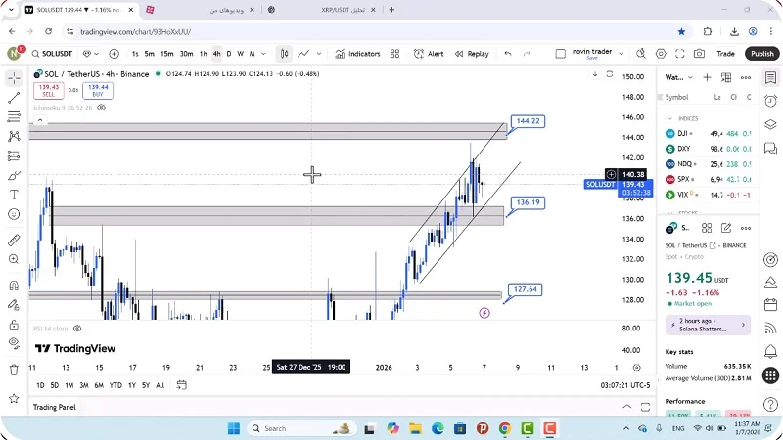Toggle Ichimoku indicator visibility eye
The height and width of the screenshot is (440, 783).
(102, 107)
